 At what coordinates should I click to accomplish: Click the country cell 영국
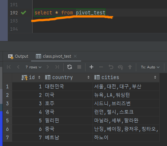coord(68,112)
